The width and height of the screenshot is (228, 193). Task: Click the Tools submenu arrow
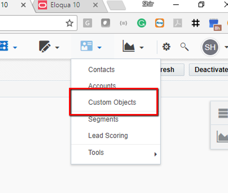[x=156, y=154]
